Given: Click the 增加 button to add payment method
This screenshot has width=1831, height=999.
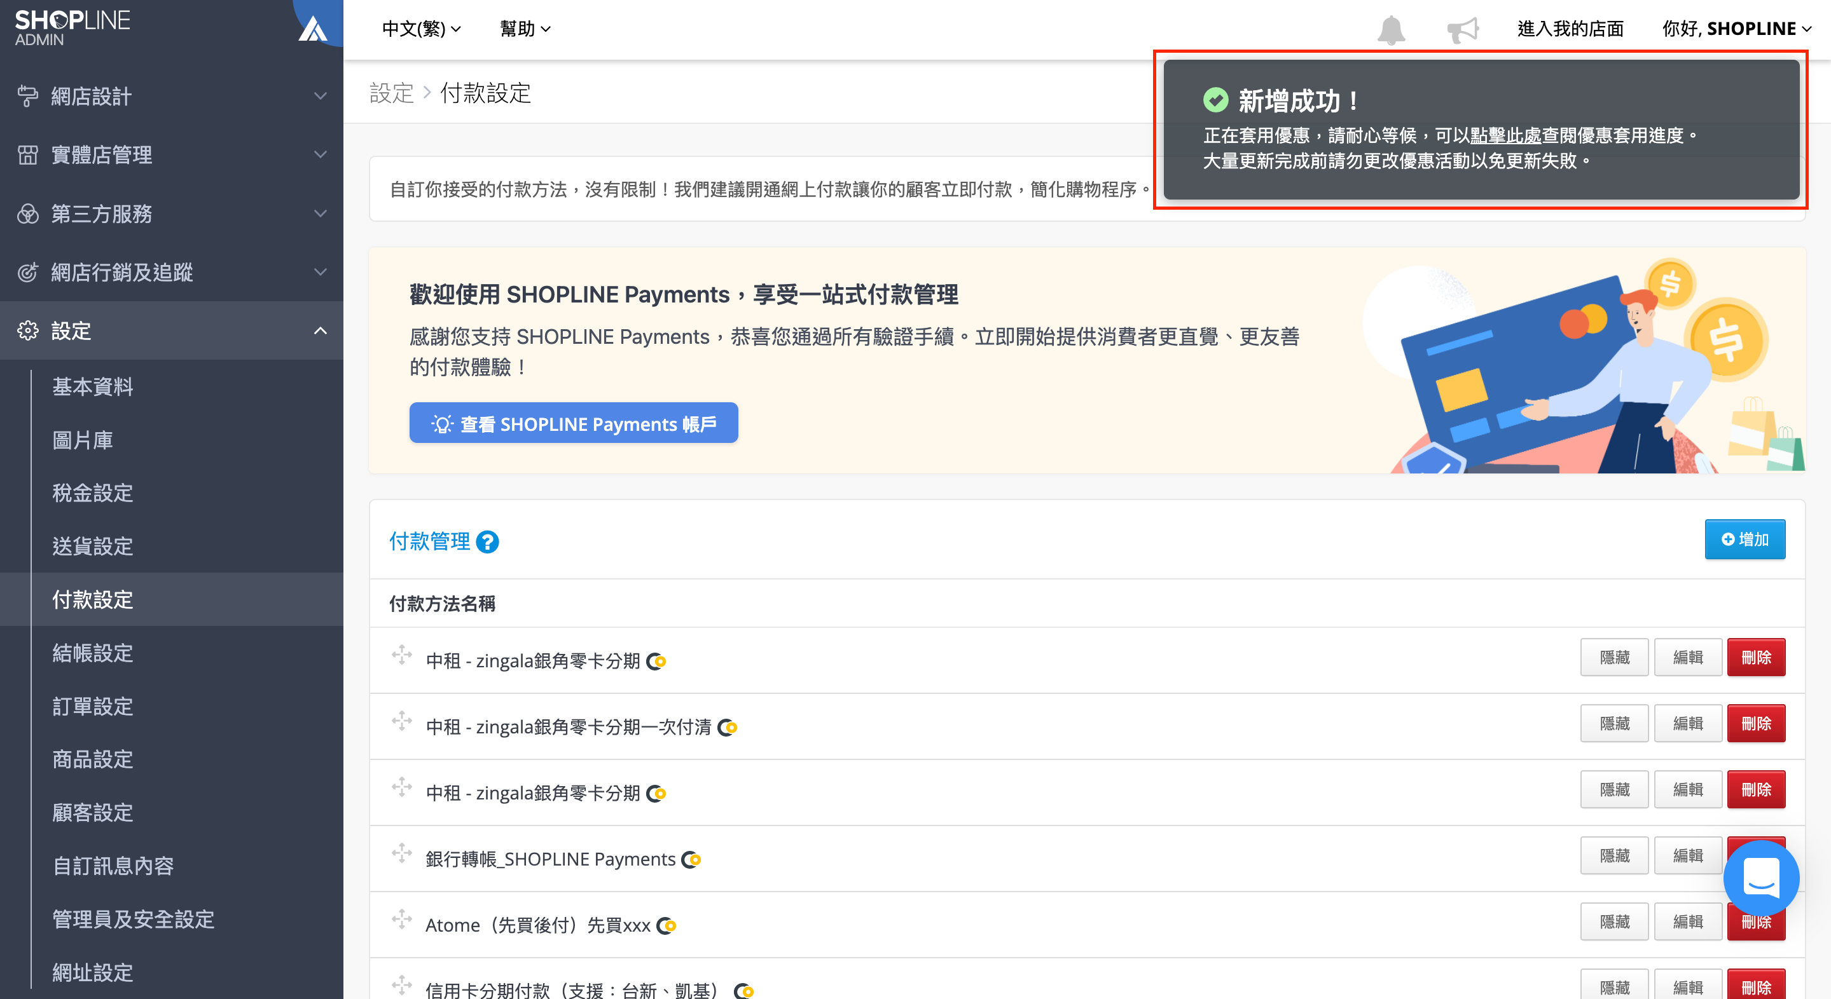Looking at the screenshot, I should (x=1745, y=539).
